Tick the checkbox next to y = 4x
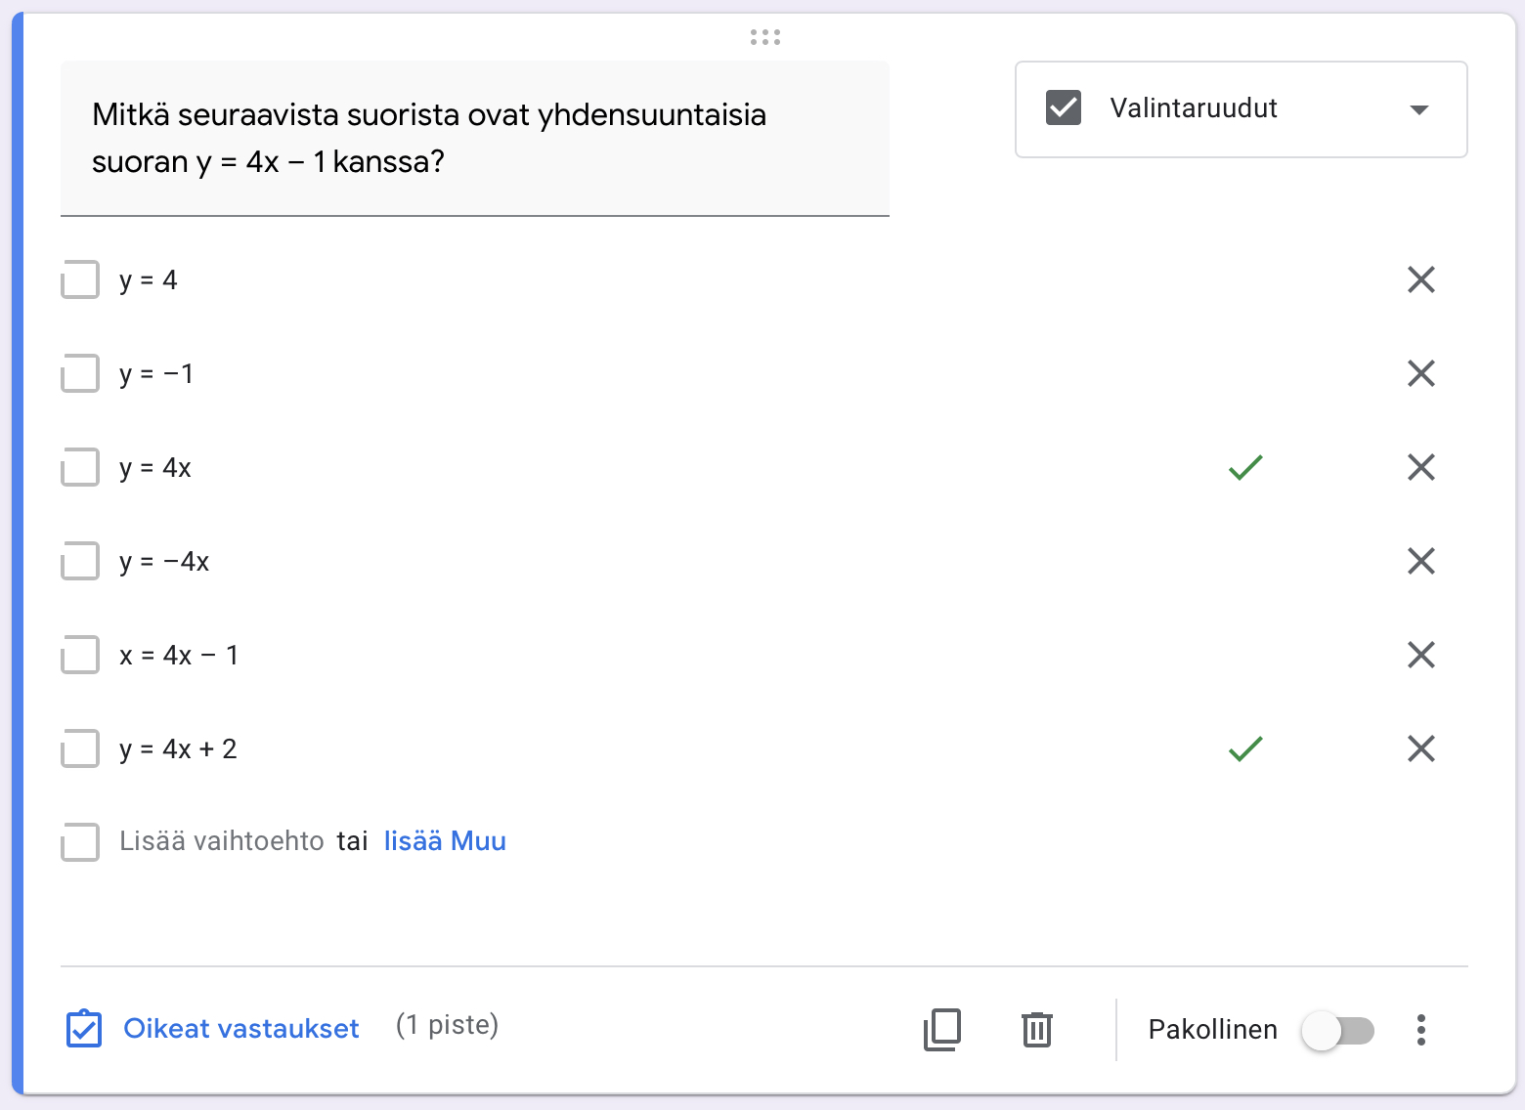This screenshot has width=1525, height=1110. pyautogui.click(x=80, y=467)
